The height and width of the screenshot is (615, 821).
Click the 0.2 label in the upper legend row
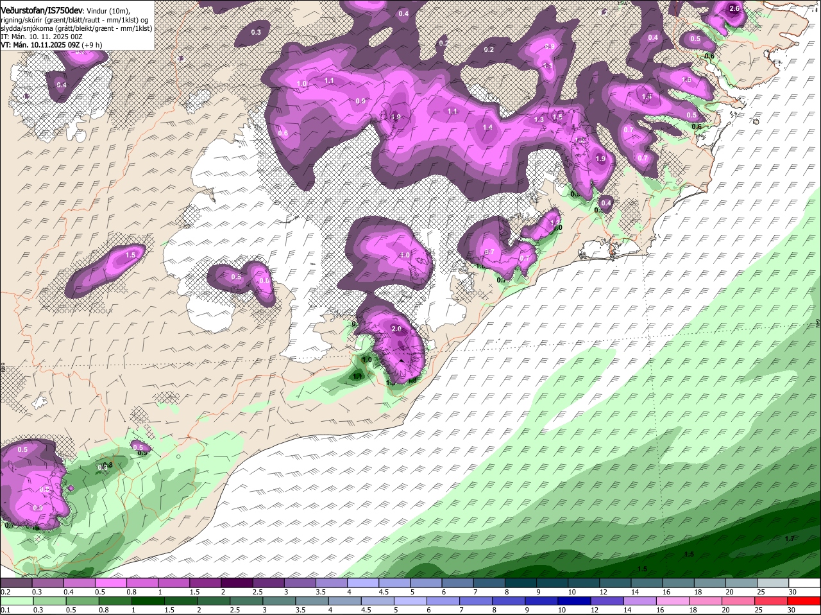click(5, 591)
